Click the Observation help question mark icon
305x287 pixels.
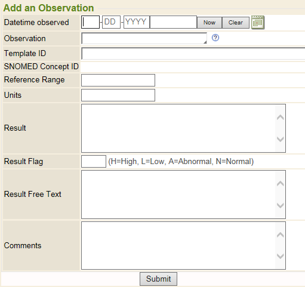[215, 38]
